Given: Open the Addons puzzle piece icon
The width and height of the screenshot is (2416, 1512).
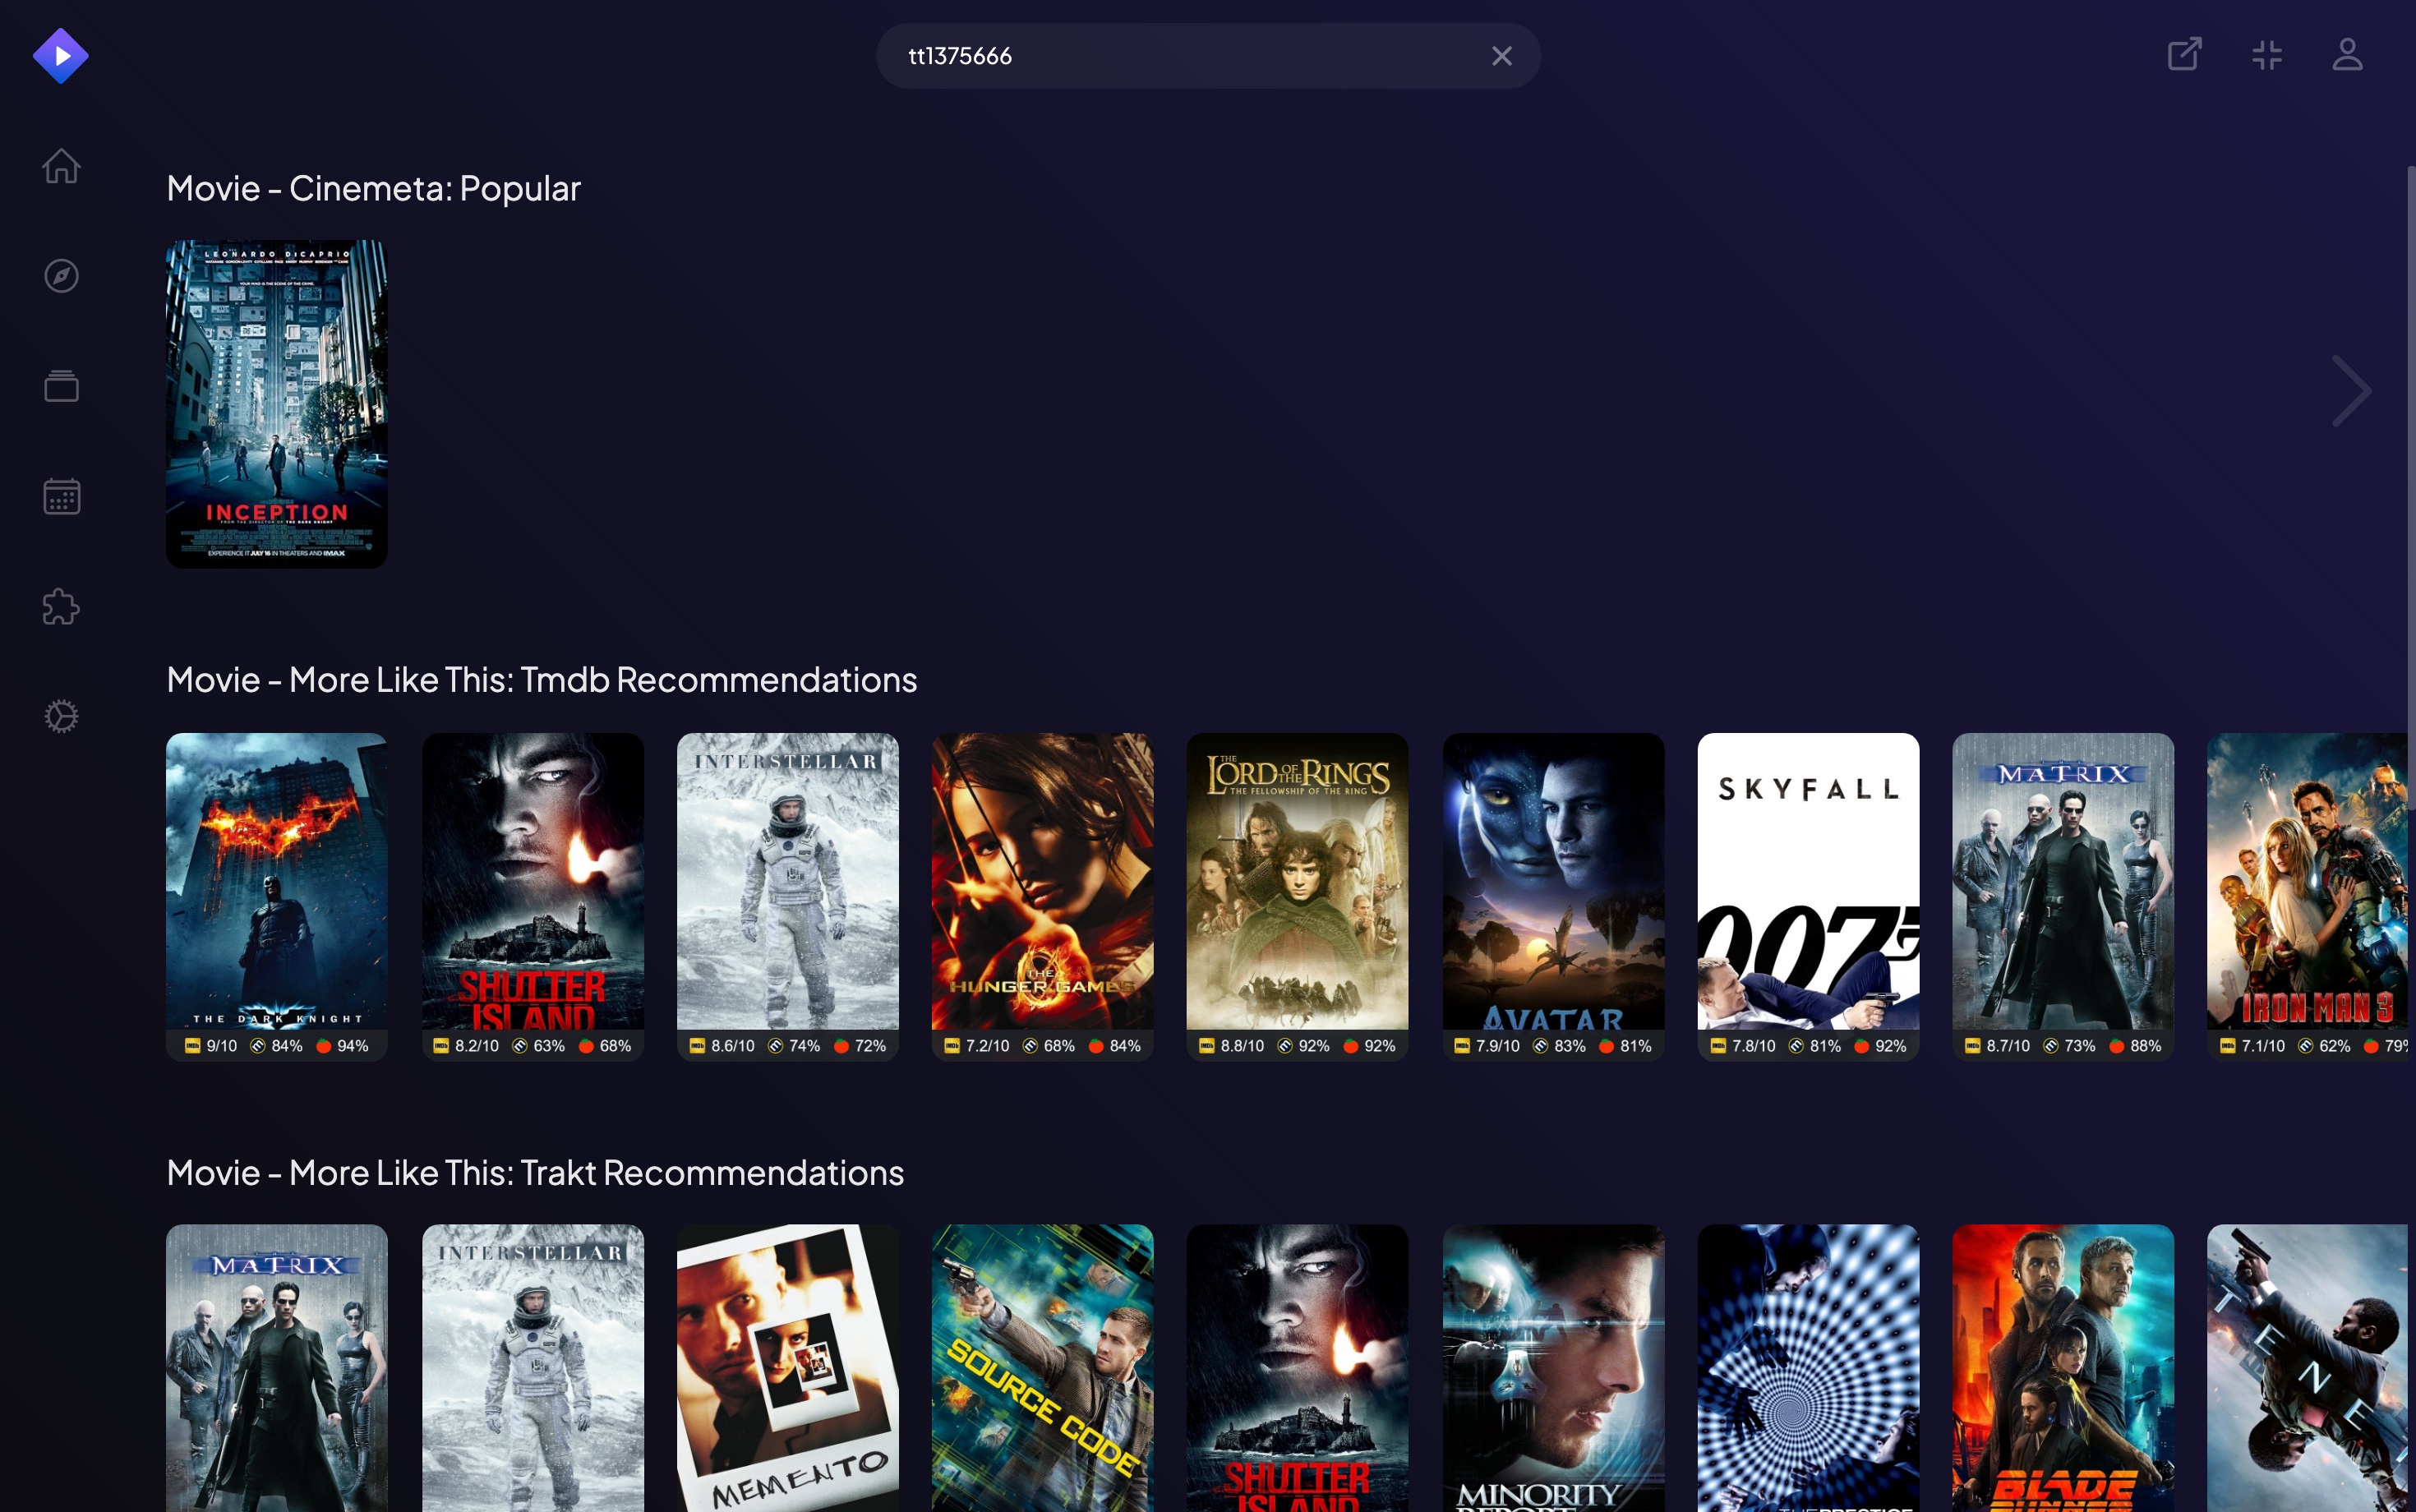Looking at the screenshot, I should [x=61, y=606].
